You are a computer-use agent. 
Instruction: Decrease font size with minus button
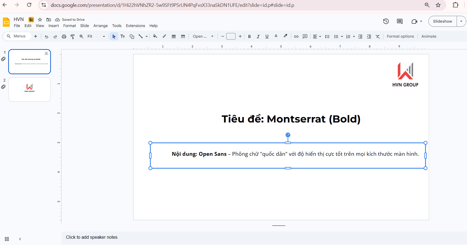[223, 36]
